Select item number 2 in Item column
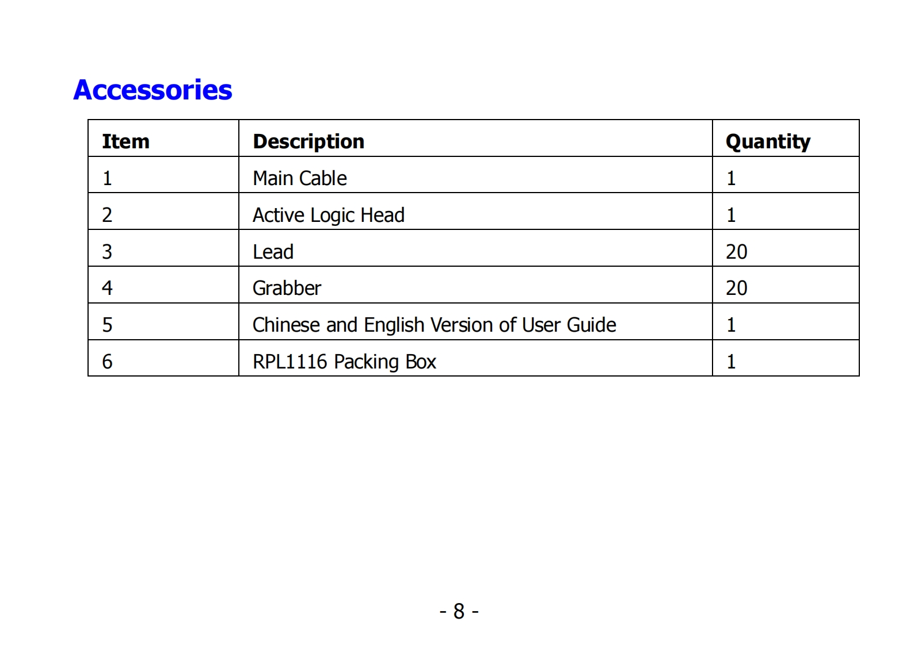 coord(107,215)
